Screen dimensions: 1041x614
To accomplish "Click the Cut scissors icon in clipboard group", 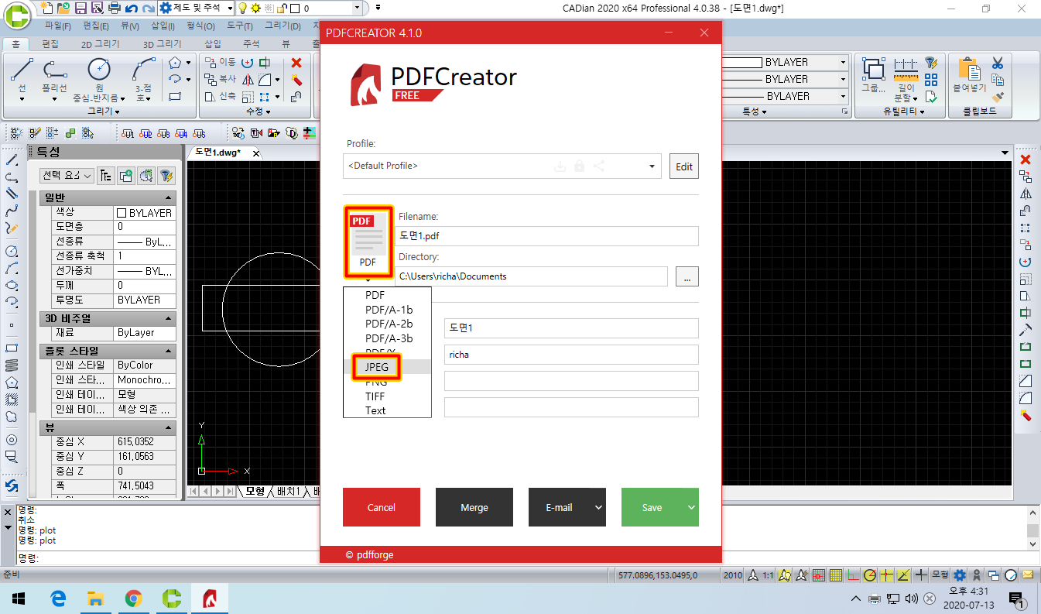I will point(998,63).
